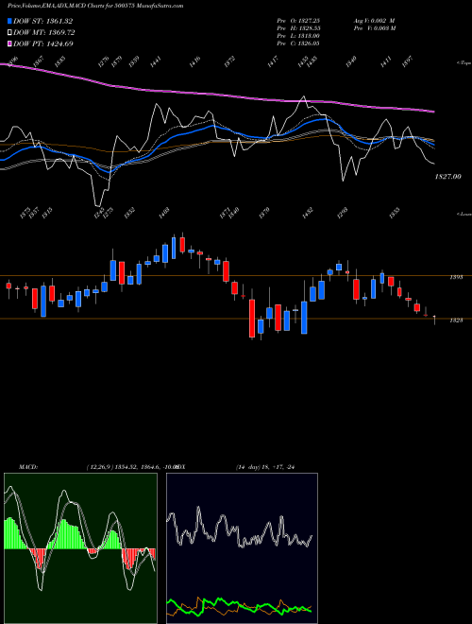Click the Pre L: 1313.00 value

coord(298,36)
